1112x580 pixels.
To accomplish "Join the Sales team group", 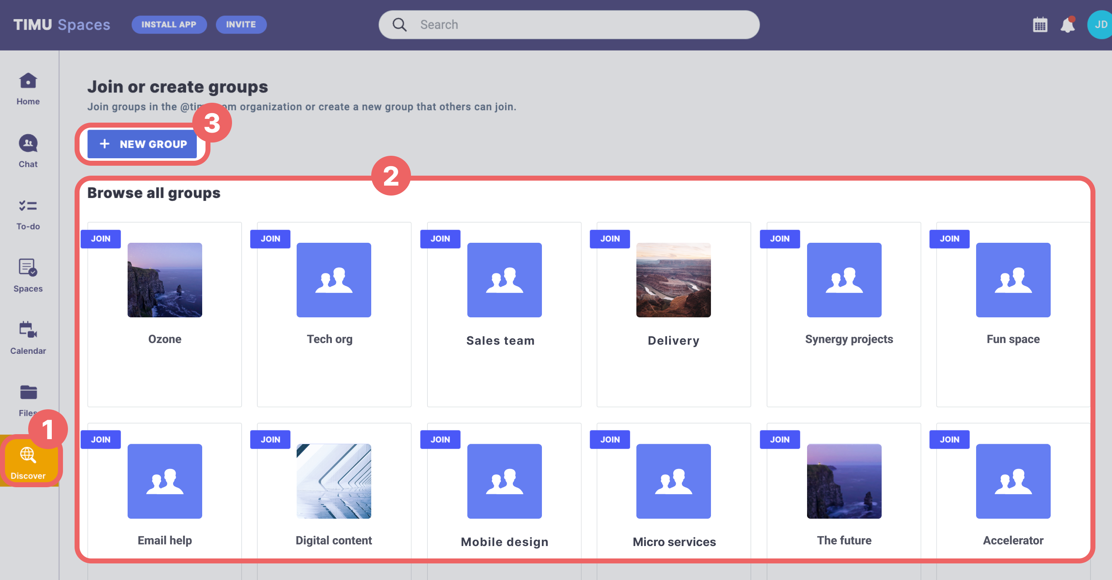I will click(440, 239).
